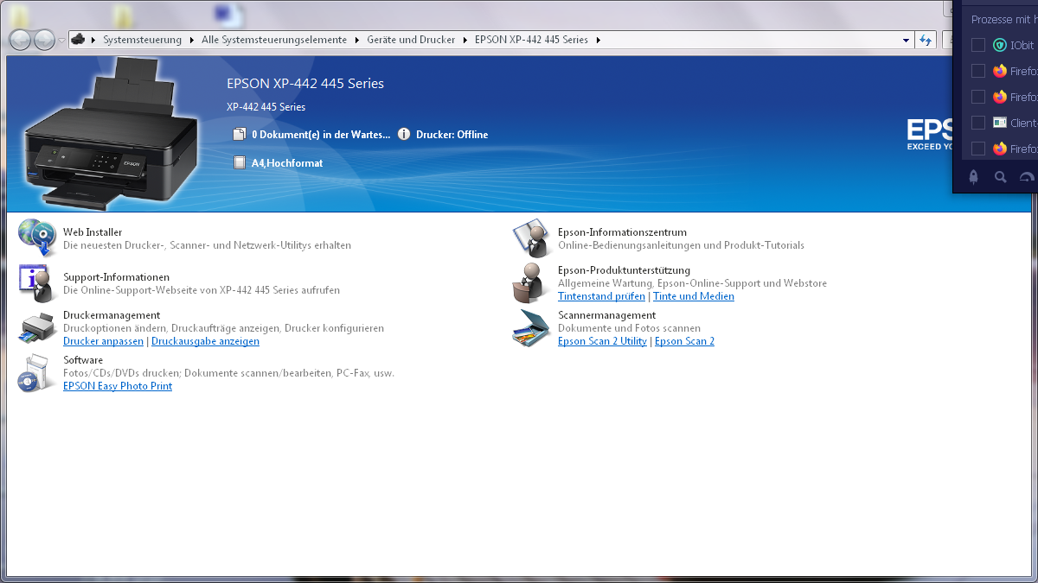Open the Drucker anpassen link
The width and height of the screenshot is (1038, 583).
click(103, 341)
